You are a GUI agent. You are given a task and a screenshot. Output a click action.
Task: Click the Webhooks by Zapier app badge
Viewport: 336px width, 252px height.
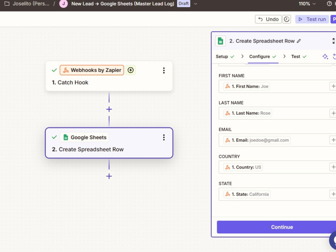pyautogui.click(x=92, y=70)
